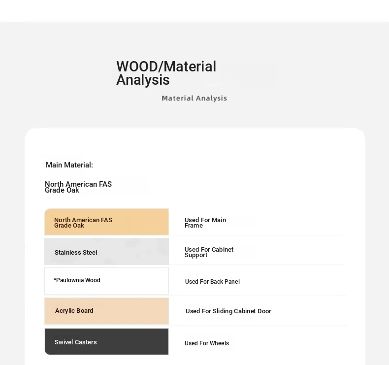Select Used For Cabinet Support description
The image size is (389, 365).
coord(209,252)
